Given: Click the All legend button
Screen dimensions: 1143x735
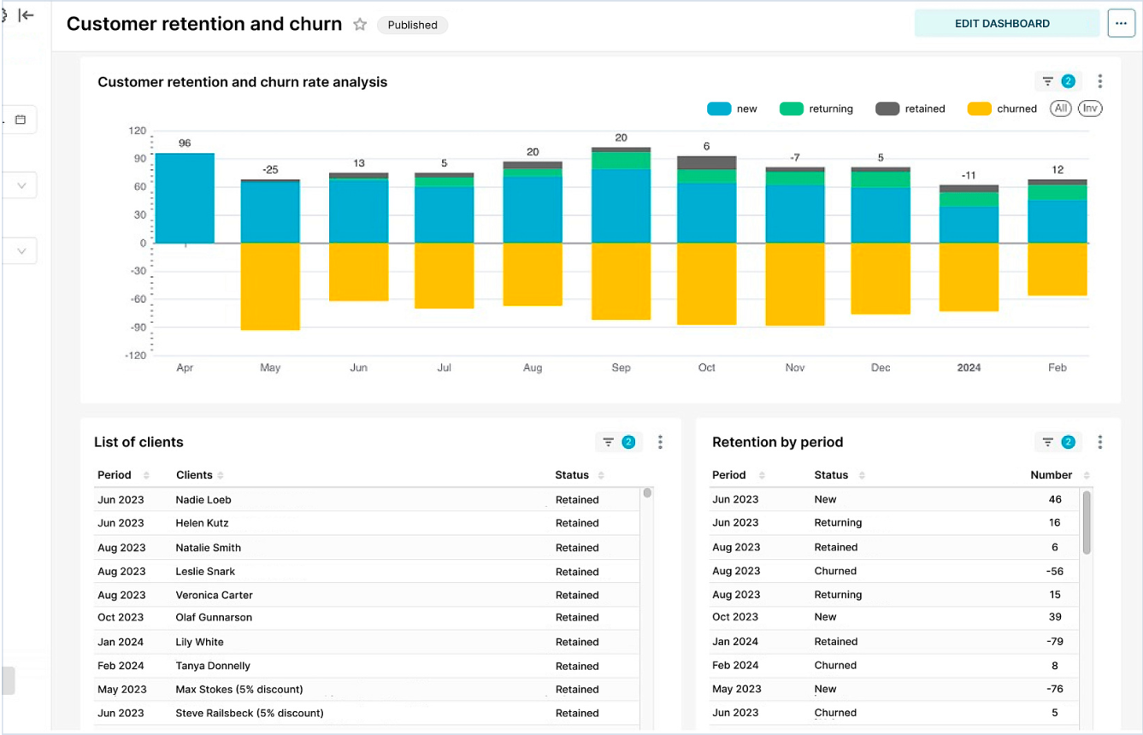Looking at the screenshot, I should [1061, 109].
